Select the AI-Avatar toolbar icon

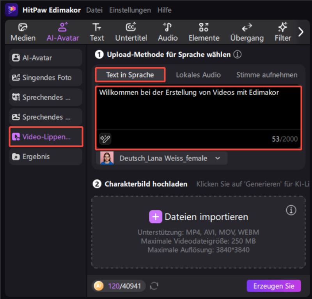click(63, 32)
